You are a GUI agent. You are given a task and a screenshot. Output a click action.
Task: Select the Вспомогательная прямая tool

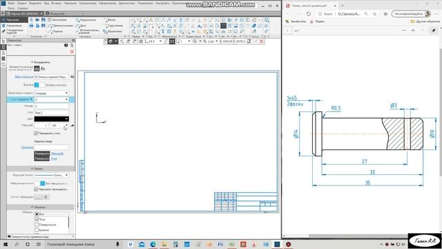pyautogui.click(x=88, y=31)
